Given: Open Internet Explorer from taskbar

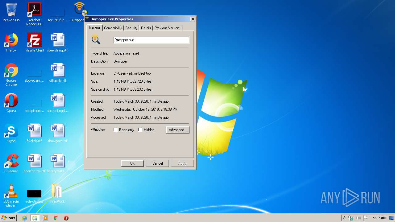Looking at the screenshot, I should click(24, 218).
